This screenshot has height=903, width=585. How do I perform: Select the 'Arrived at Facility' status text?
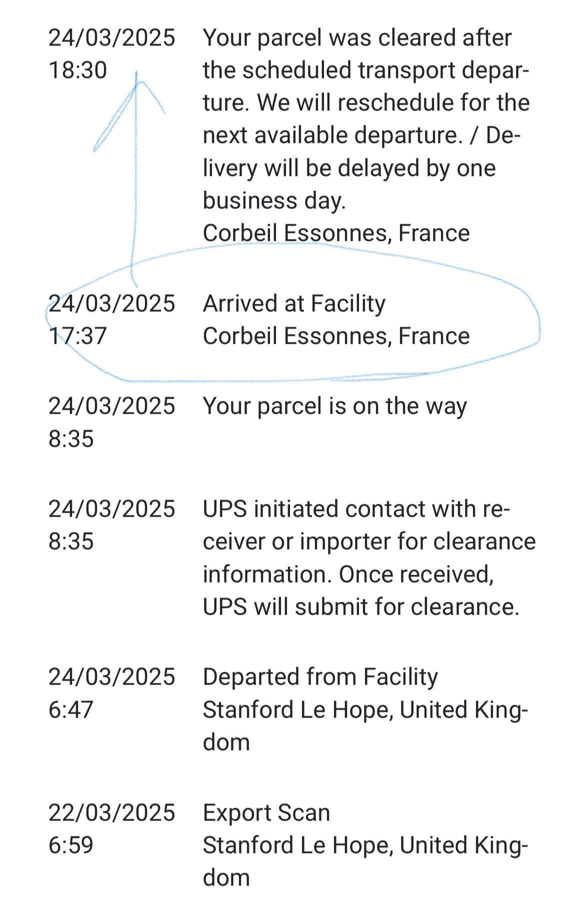tap(294, 303)
